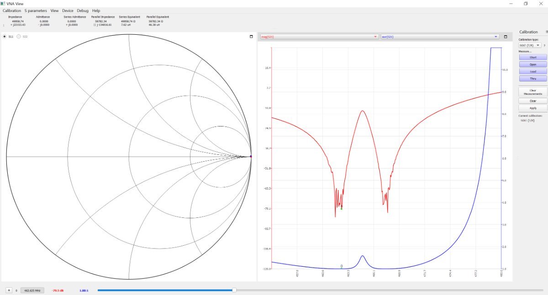The height and width of the screenshot is (295, 548).
Task: Click the green marker on the red trace
Action: [x=341, y=208]
